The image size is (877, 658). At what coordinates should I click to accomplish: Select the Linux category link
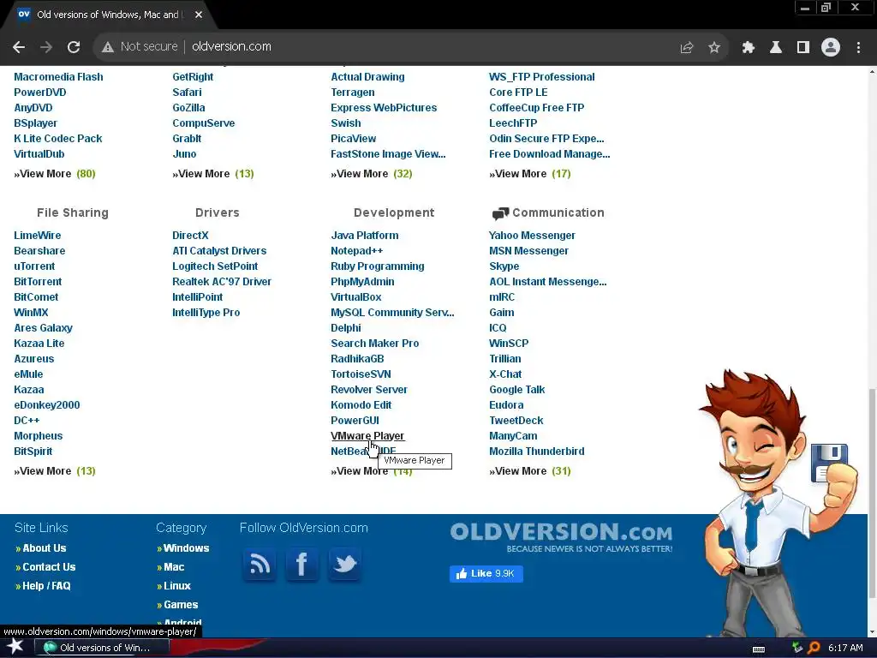(177, 586)
